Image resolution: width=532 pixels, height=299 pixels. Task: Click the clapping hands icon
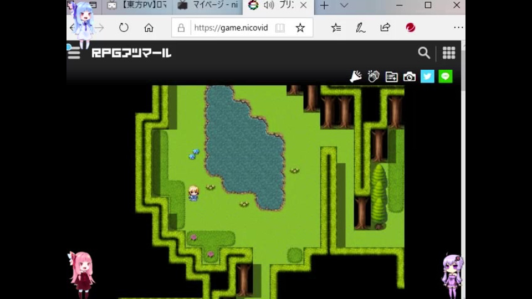[x=374, y=76]
